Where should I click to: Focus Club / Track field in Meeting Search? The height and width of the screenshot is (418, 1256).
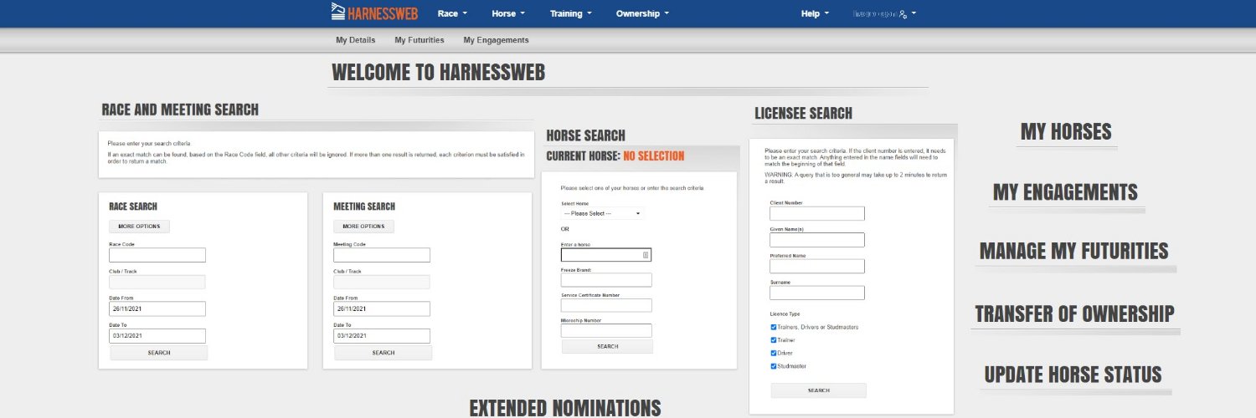(382, 282)
